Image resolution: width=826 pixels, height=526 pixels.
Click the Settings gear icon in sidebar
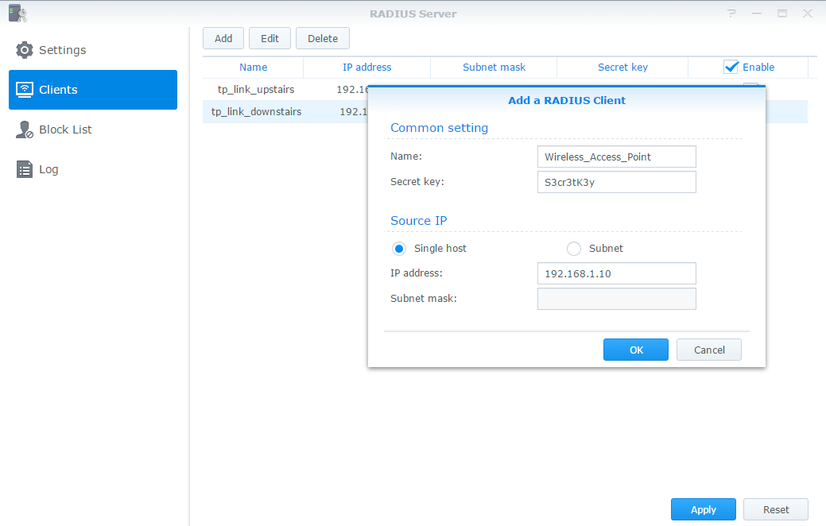(25, 50)
